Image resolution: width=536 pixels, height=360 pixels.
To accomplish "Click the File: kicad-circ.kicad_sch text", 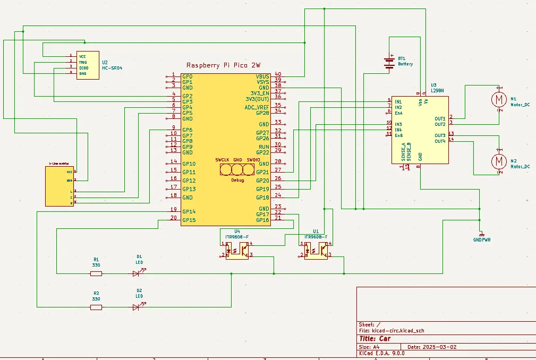I will click(392, 331).
